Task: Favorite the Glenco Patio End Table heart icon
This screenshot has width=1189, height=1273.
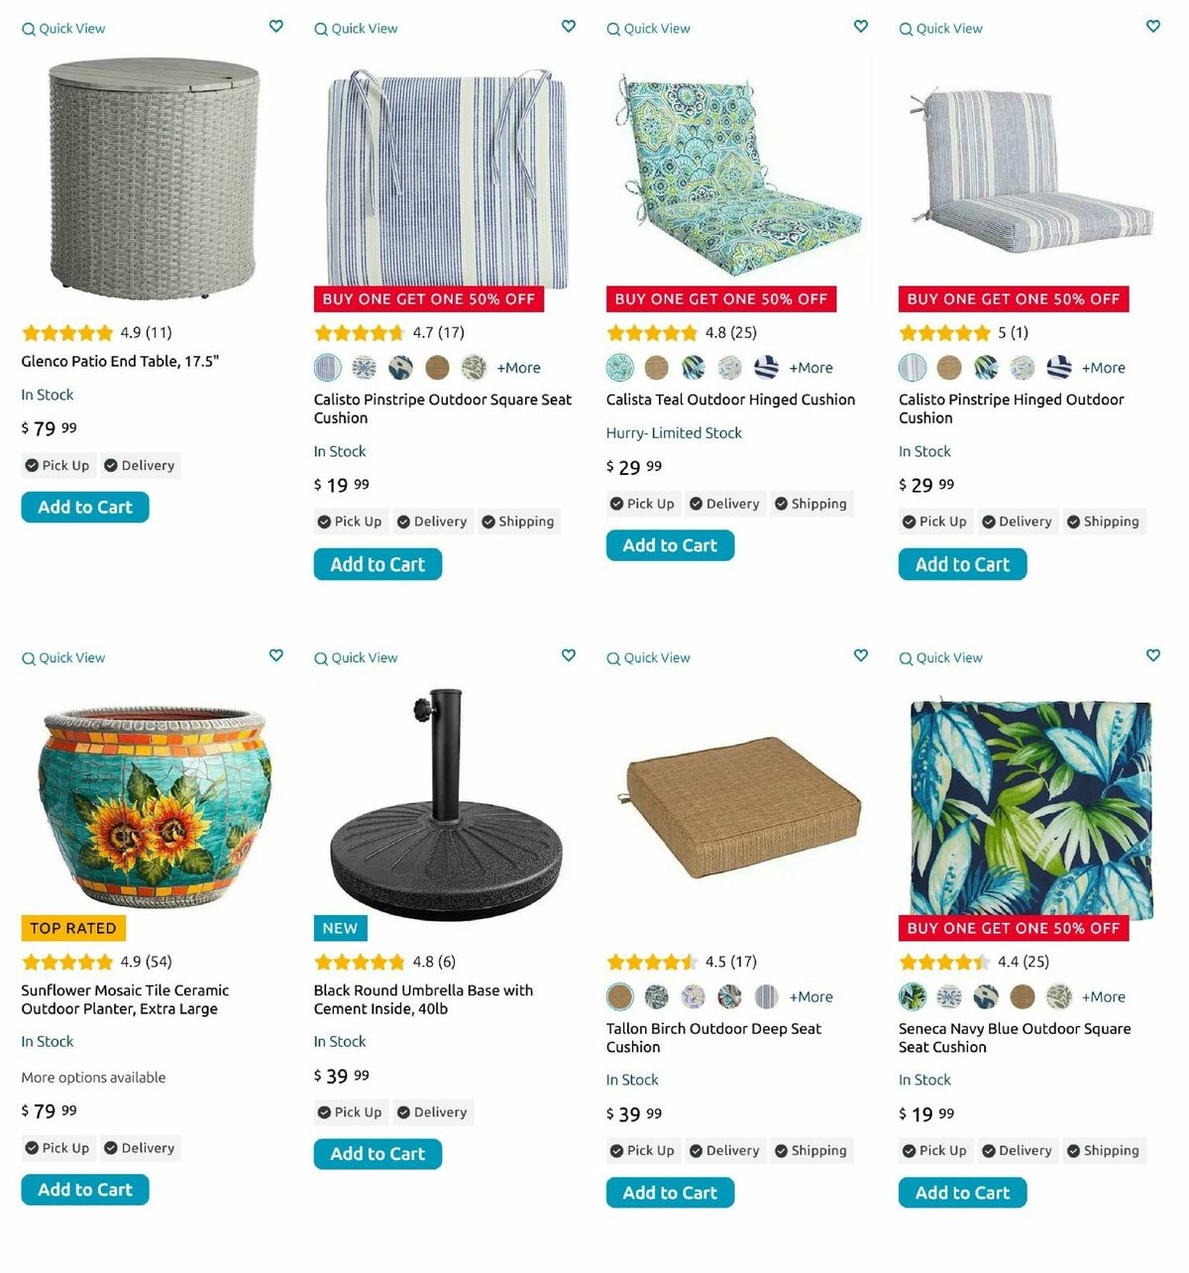Action: (276, 27)
